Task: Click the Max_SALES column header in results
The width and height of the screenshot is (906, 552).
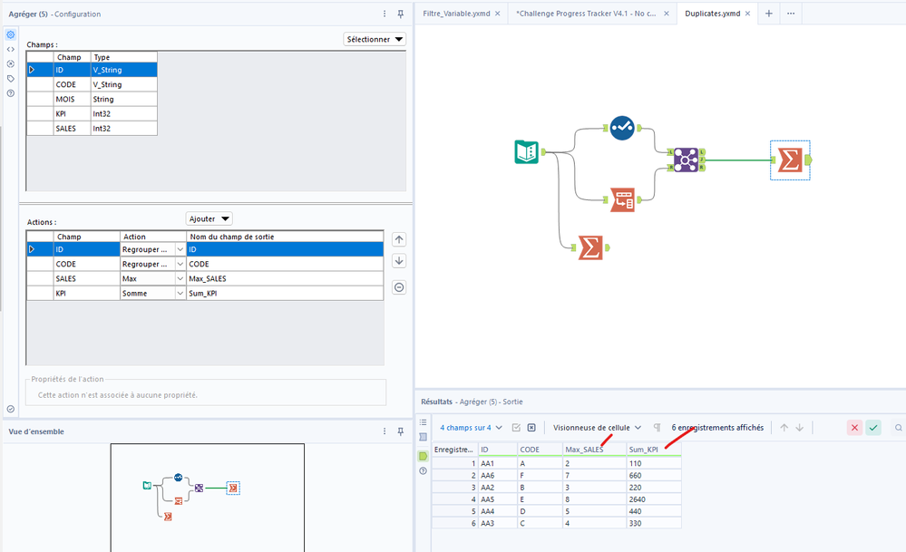Action: click(595, 450)
